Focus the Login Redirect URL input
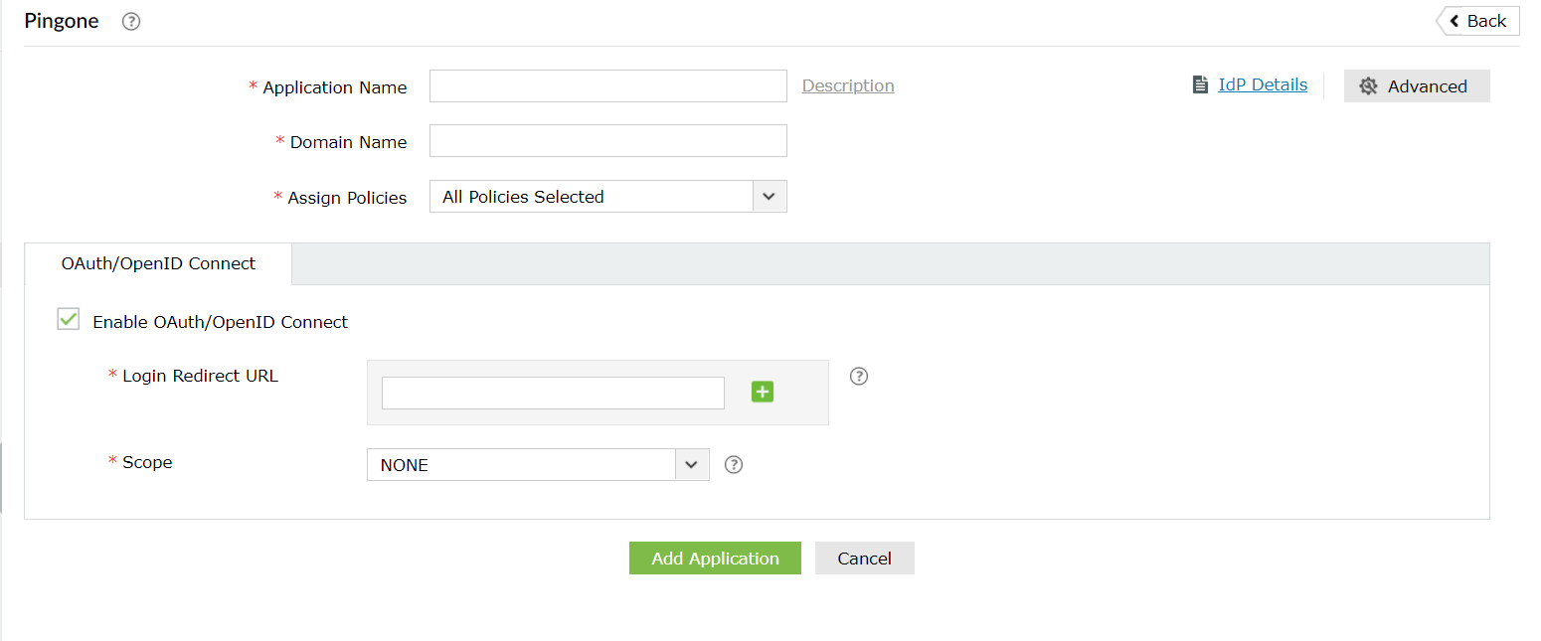Screen dimensions: 1541x641 point(553,394)
